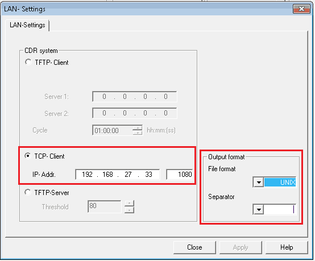Viewport: 315px width, 261px height.
Task: Click the 33 octet of IP address
Action: coord(148,174)
